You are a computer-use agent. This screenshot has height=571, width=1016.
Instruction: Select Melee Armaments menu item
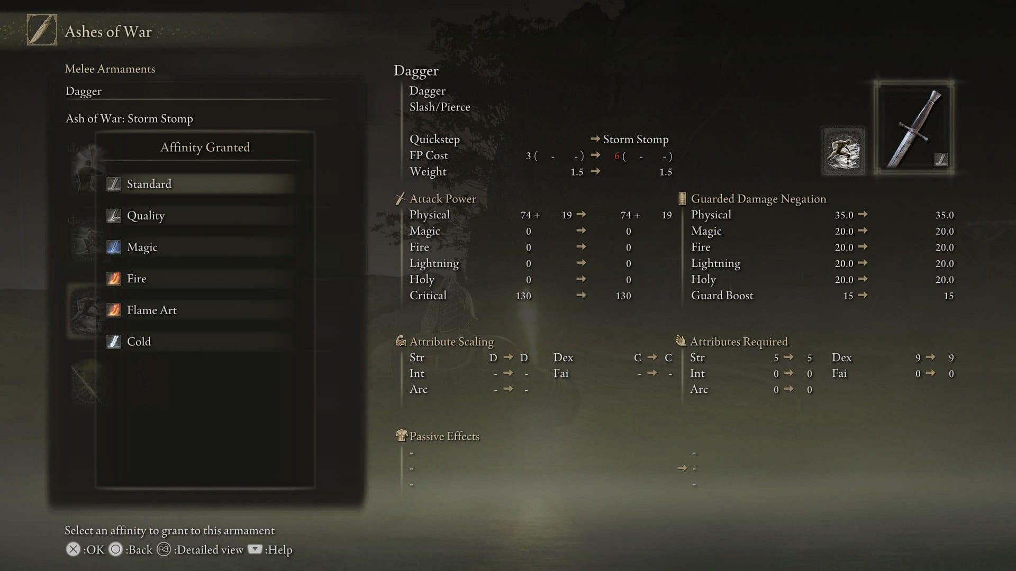point(110,69)
